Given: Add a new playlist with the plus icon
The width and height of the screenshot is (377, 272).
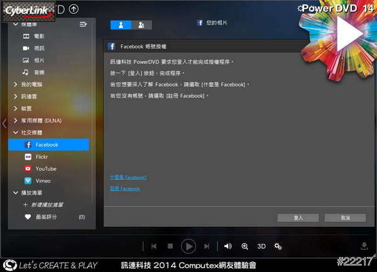Looking at the screenshot, I should pyautogui.click(x=26, y=204).
